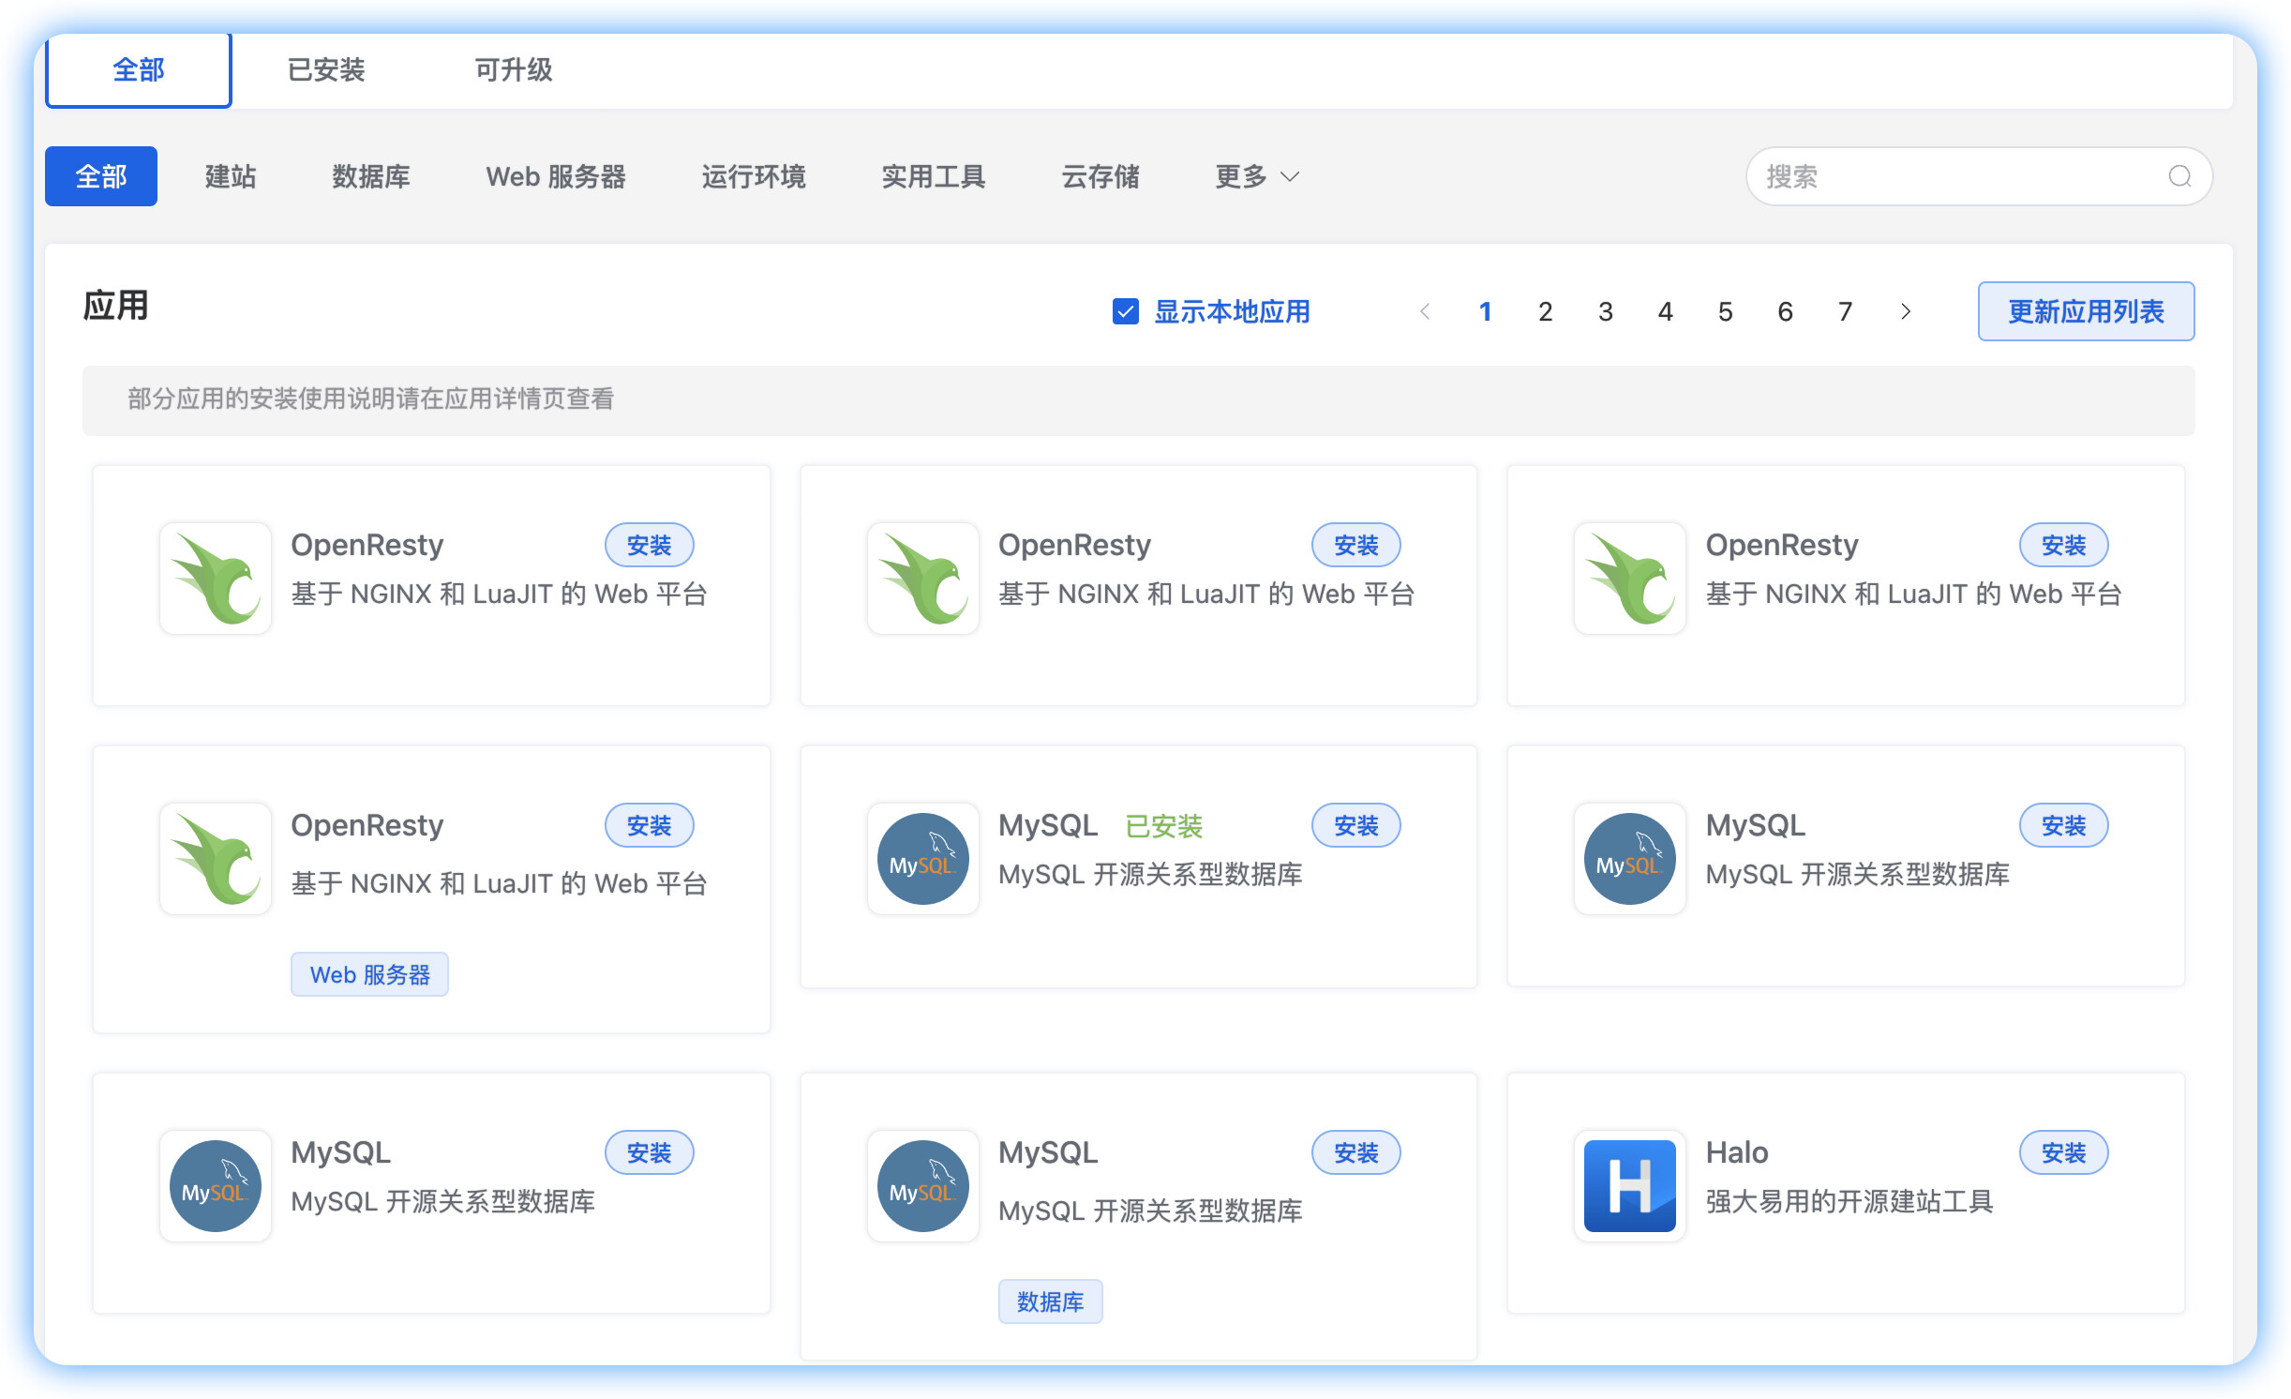This screenshot has width=2291, height=1399.
Task: Switch to the 可升级 tab
Action: point(513,69)
